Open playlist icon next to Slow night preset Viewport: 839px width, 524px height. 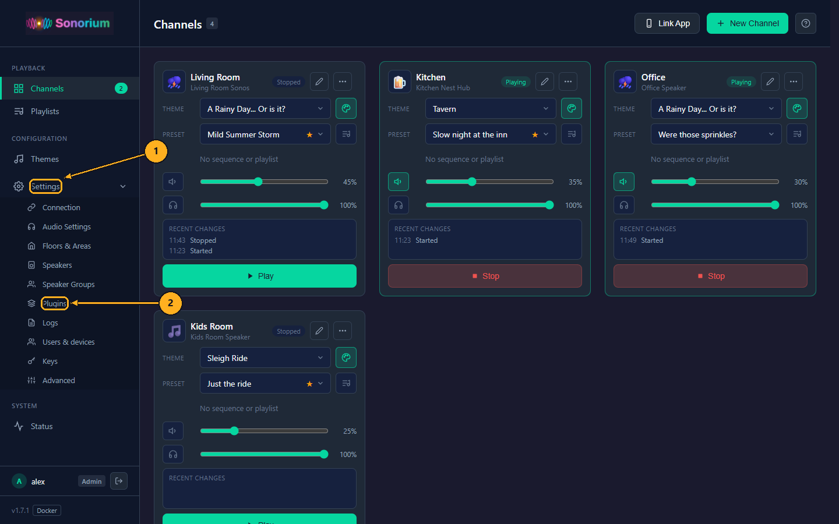[x=572, y=134]
